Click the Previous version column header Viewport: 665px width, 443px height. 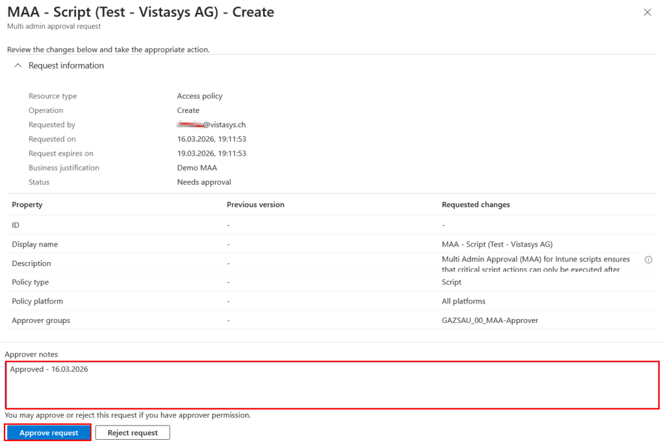click(x=257, y=204)
